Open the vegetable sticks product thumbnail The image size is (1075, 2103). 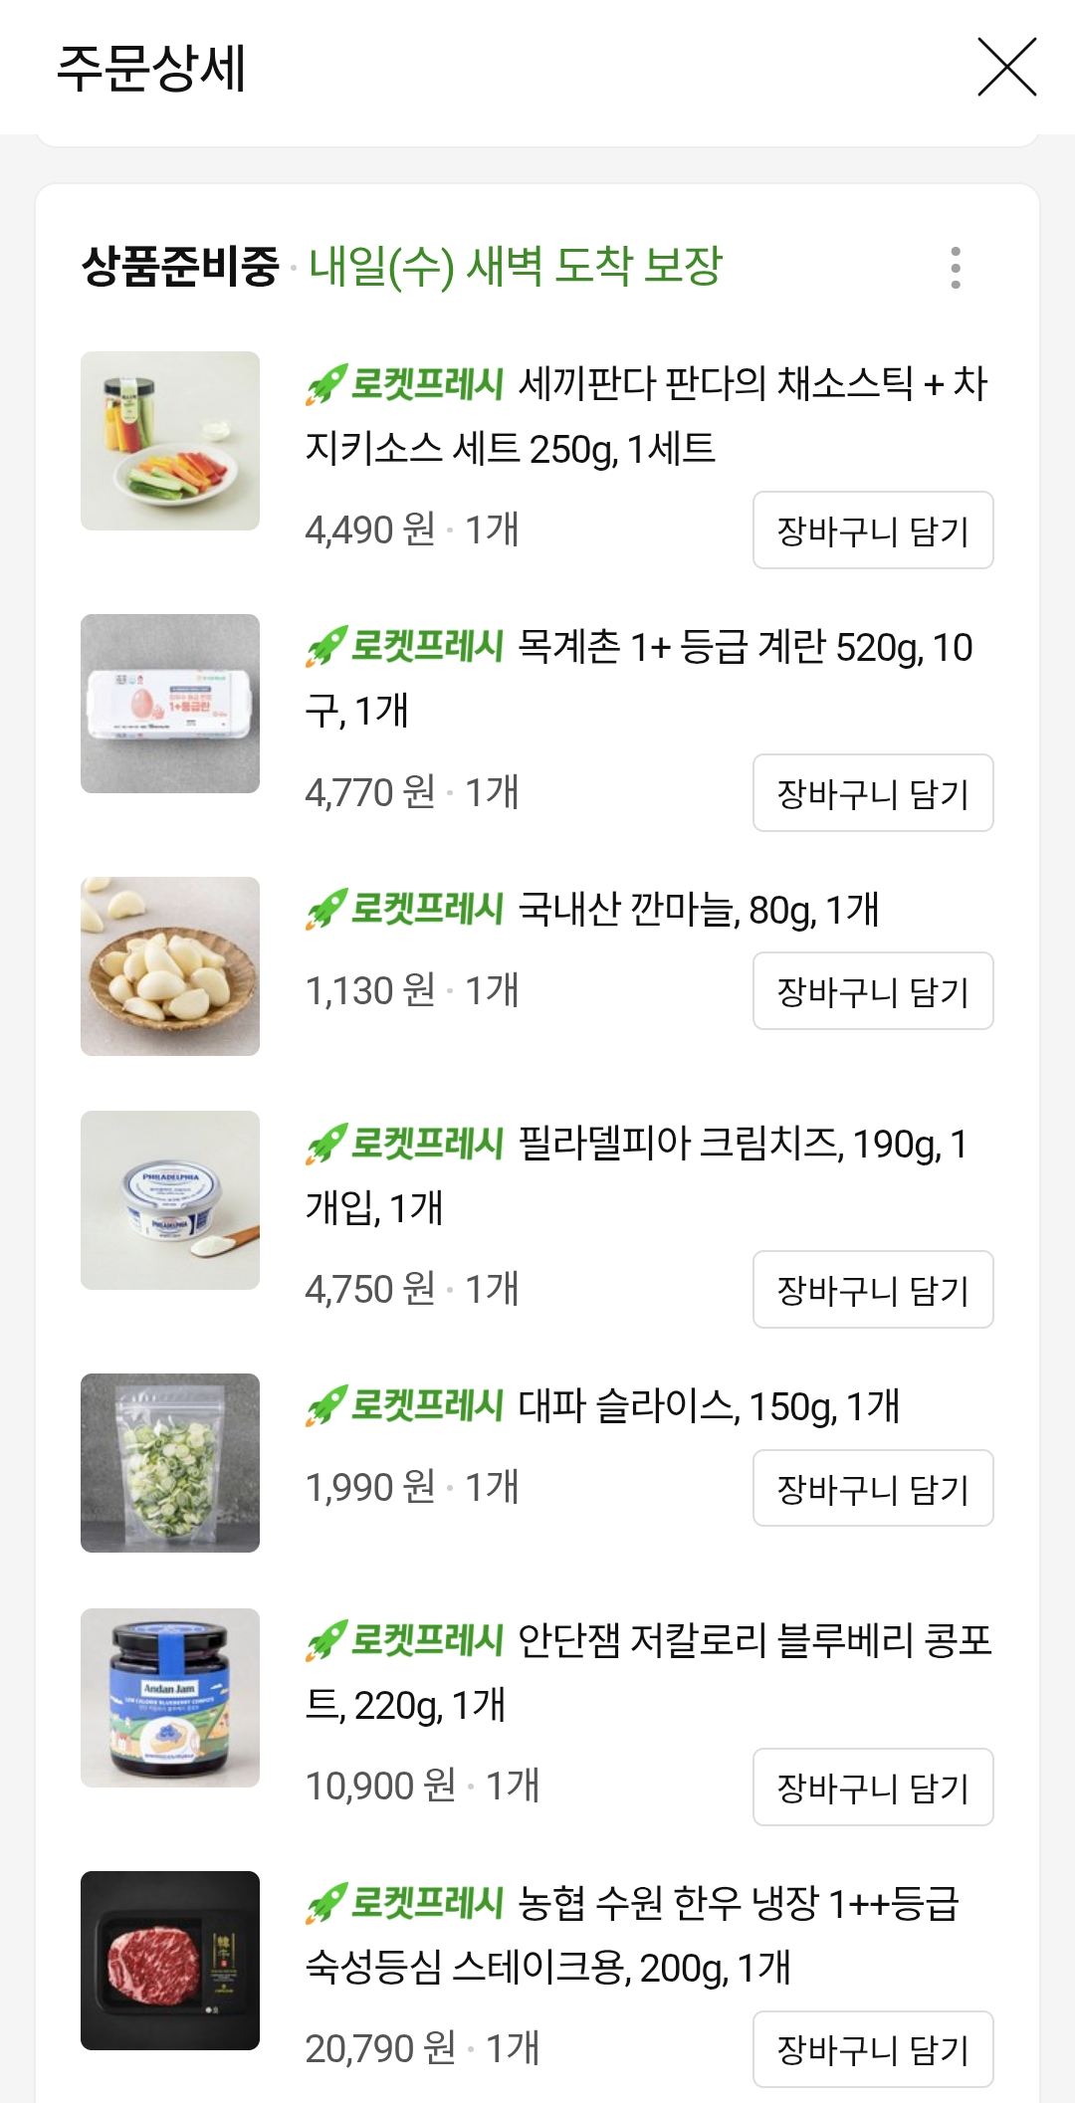coord(170,441)
